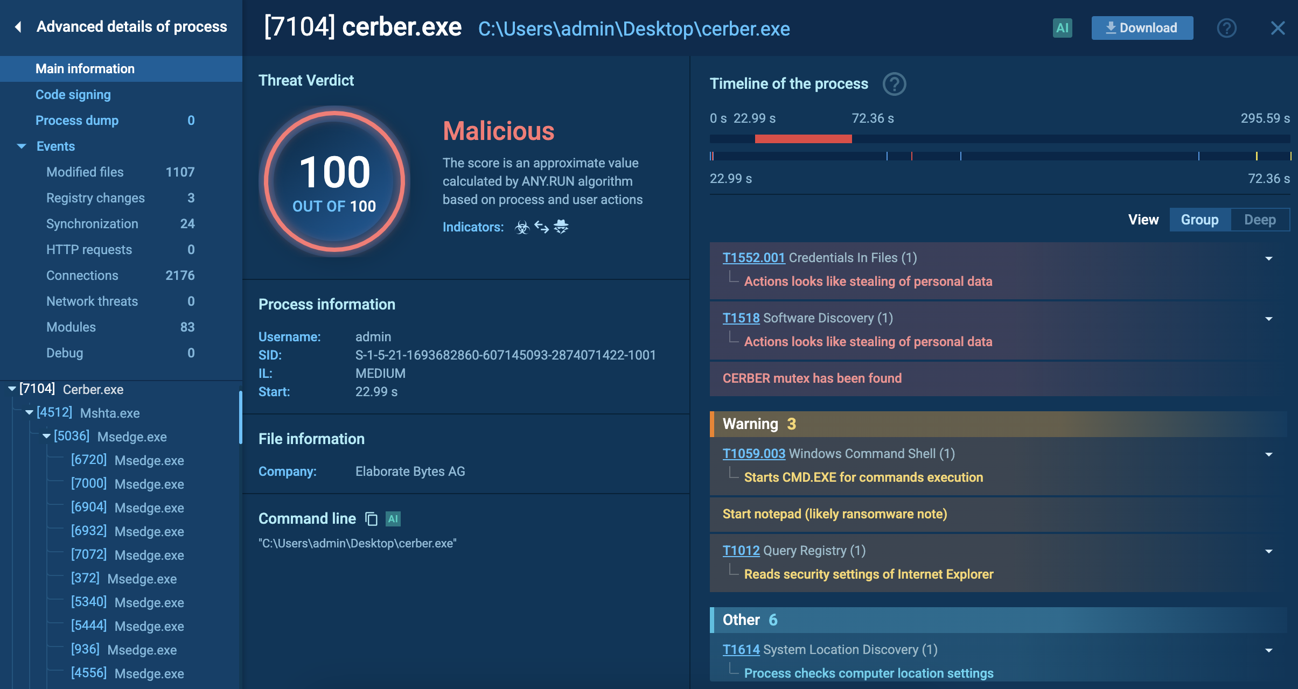Expand the T1012 Query Registry entry
Viewport: 1298px width, 689px height.
tap(1268, 551)
